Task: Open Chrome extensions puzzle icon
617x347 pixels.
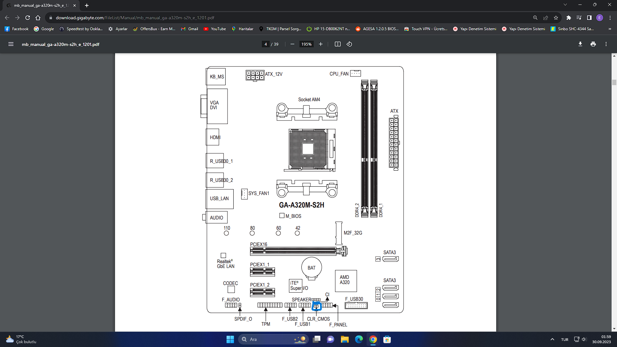Action: click(x=568, y=18)
